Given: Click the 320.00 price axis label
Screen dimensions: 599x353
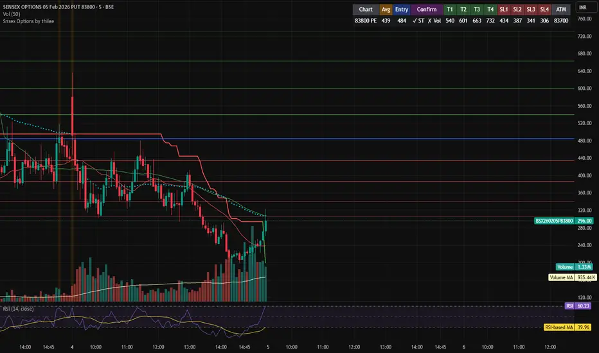Looking at the screenshot, I should [x=584, y=211].
